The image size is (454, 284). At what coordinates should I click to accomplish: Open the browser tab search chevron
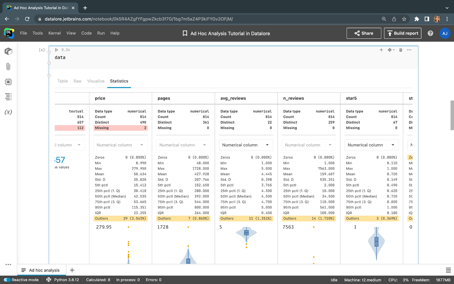pyautogui.click(x=447, y=8)
